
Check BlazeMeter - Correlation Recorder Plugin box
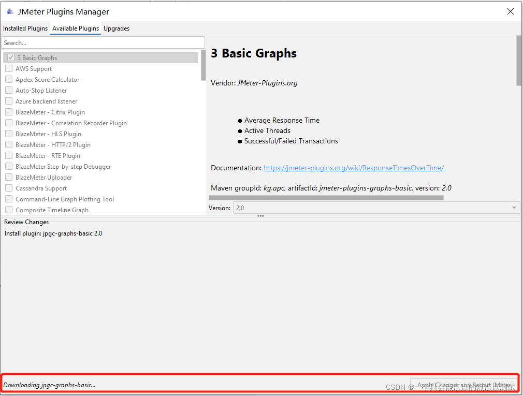[x=9, y=123]
